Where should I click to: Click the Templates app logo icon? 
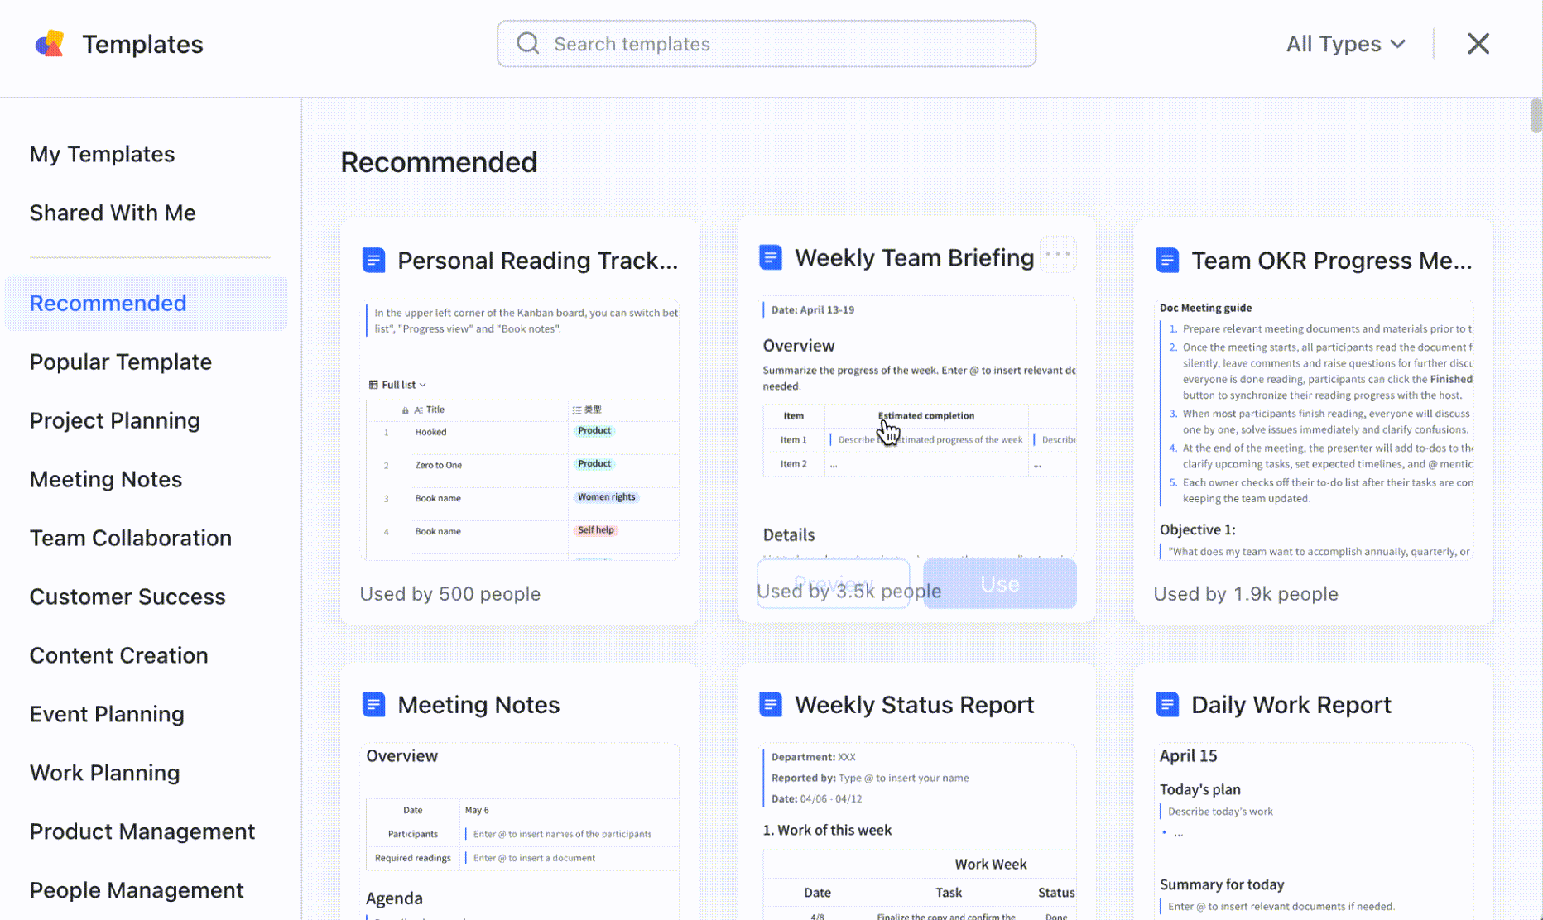click(49, 43)
